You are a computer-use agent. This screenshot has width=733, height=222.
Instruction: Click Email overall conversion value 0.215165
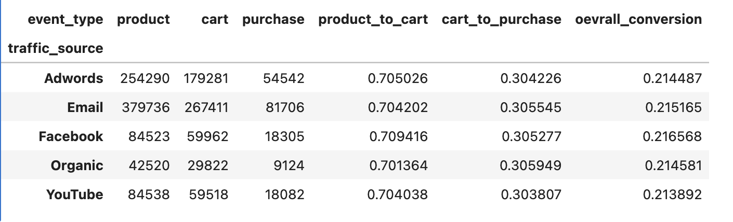(673, 107)
